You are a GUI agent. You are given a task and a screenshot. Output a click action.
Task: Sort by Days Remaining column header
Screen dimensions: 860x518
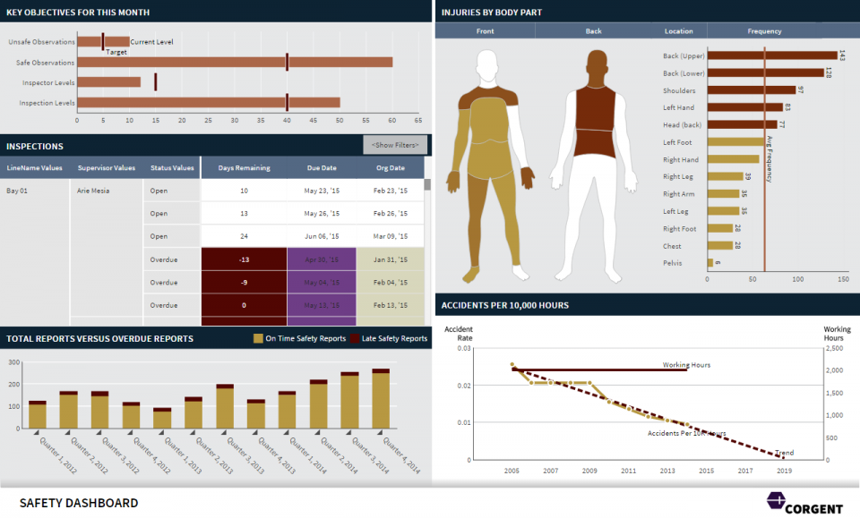(x=244, y=168)
